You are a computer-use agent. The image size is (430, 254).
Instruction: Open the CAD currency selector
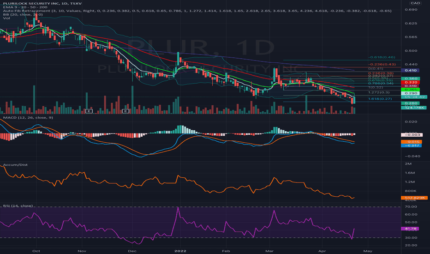415,3
